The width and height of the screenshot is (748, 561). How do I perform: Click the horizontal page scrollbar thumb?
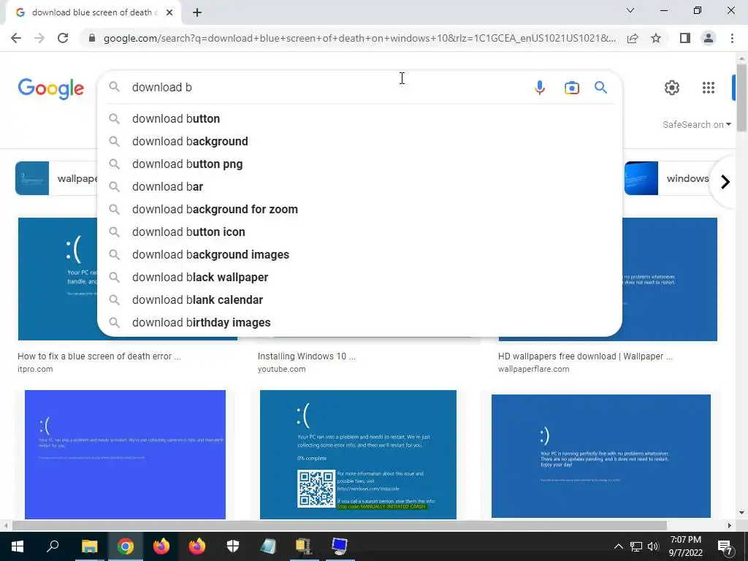(x=339, y=526)
